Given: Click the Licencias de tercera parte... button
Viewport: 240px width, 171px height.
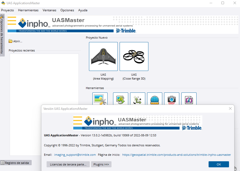Looking at the screenshot, I should coord(68,164).
